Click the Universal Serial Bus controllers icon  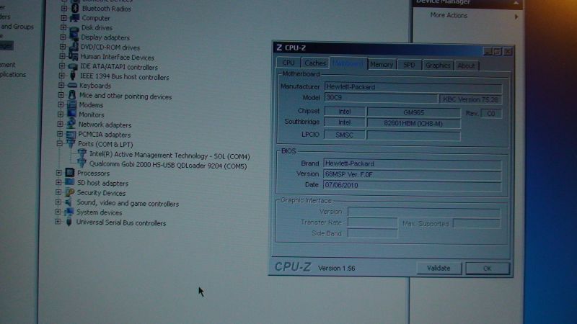click(x=69, y=222)
